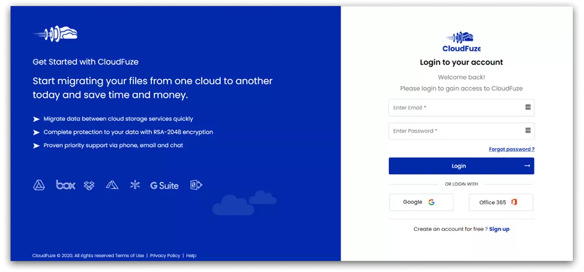Click the Office 365 logo icon

click(514, 202)
